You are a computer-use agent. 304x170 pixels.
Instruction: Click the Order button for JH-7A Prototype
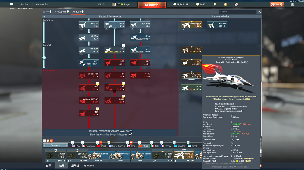[x=192, y=79]
